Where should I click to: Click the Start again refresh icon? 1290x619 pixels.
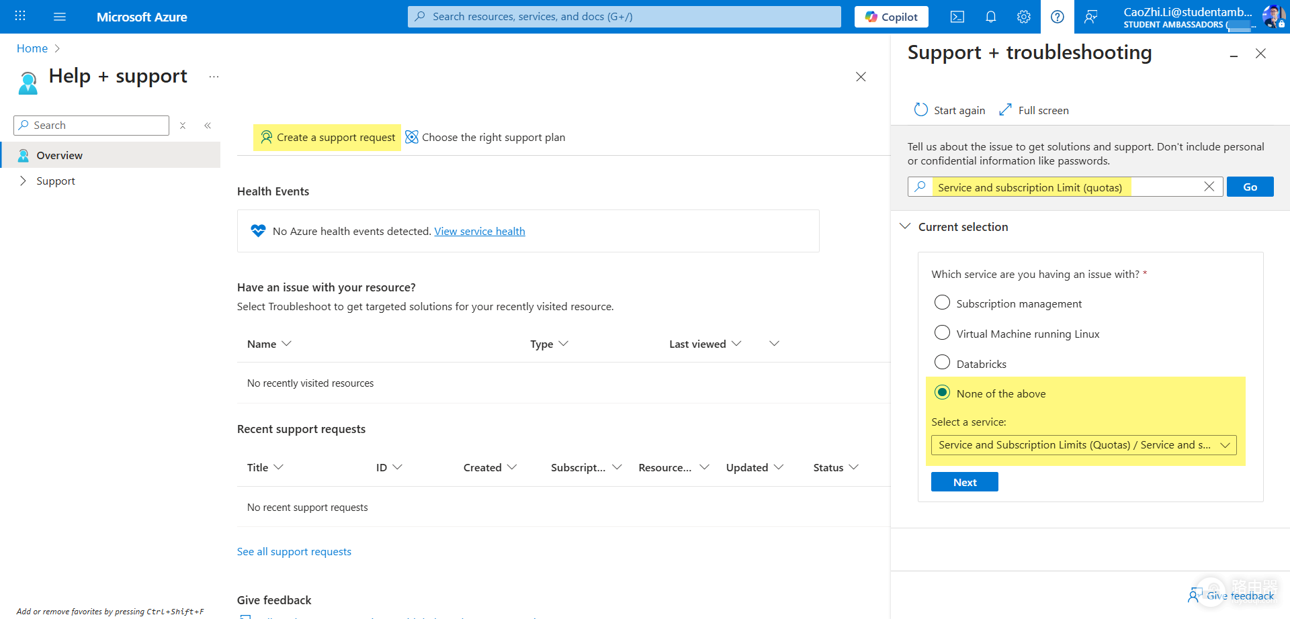921,109
